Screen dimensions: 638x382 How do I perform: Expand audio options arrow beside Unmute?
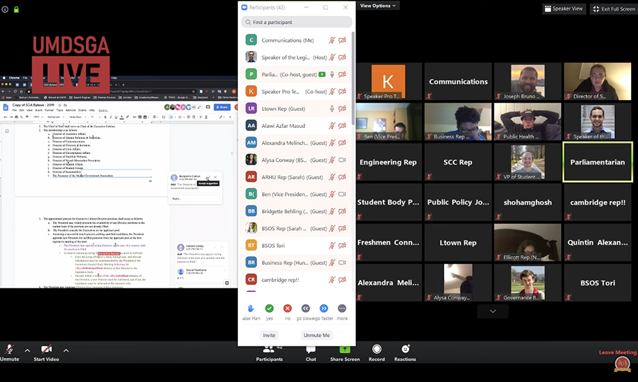pos(27,350)
